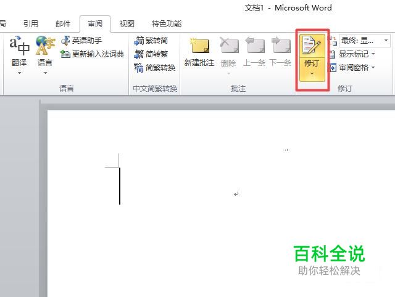The width and height of the screenshot is (395, 297).
Task: Click the 语言 language globe icon
Action: 45,46
